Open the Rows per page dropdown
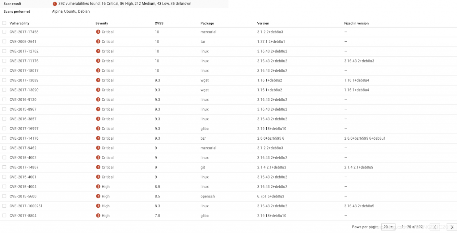This screenshot has height=233, width=457. [x=388, y=227]
